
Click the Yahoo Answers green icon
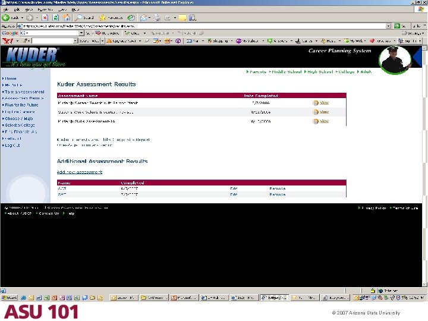[270, 41]
